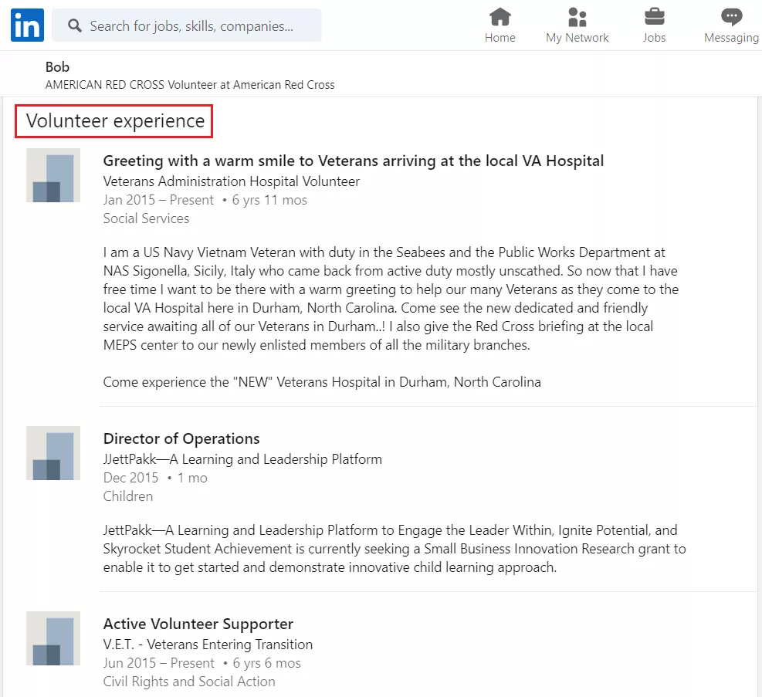The width and height of the screenshot is (762, 697).
Task: Click the profile name Bob
Action: tap(57, 67)
